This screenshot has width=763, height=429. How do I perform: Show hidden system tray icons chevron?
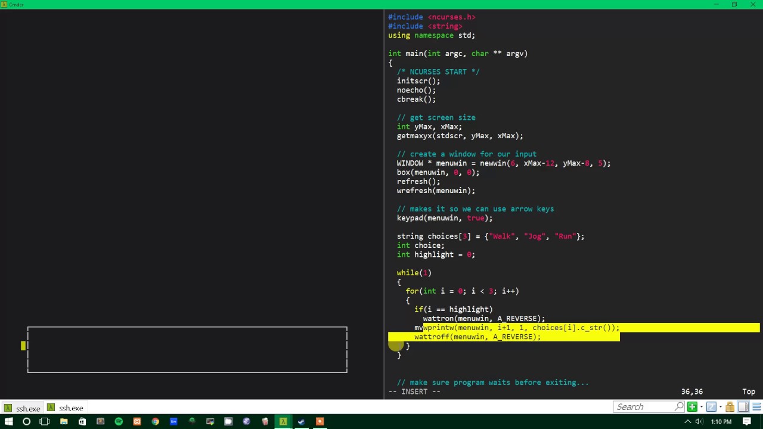tap(688, 422)
